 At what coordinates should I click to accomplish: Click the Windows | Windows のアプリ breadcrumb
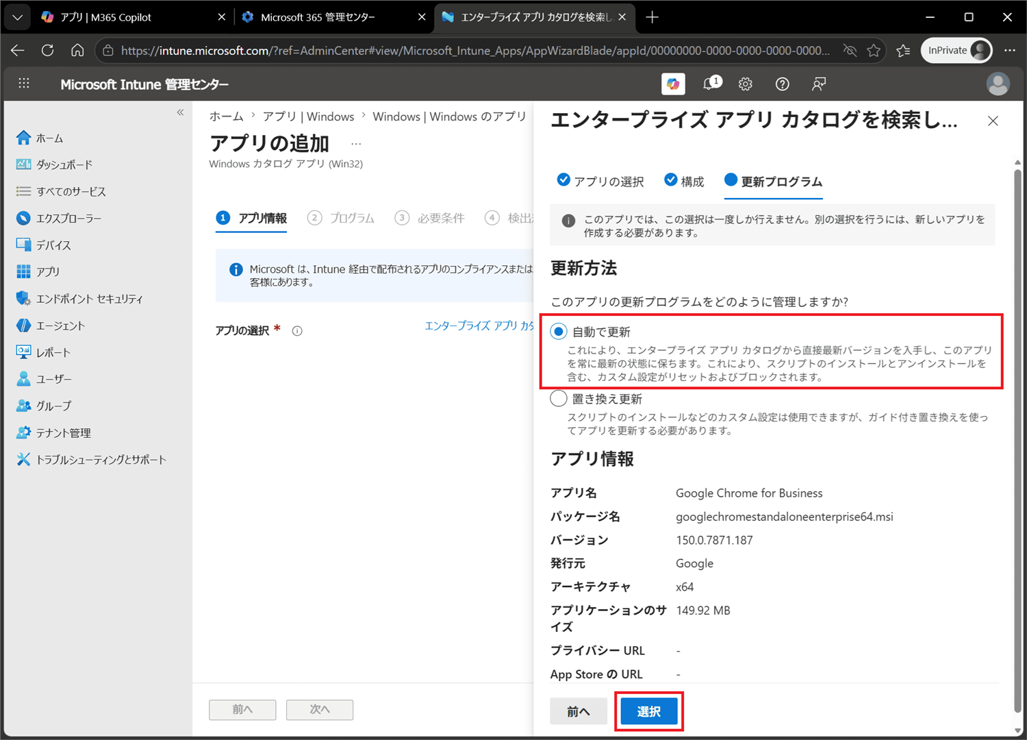coord(449,116)
